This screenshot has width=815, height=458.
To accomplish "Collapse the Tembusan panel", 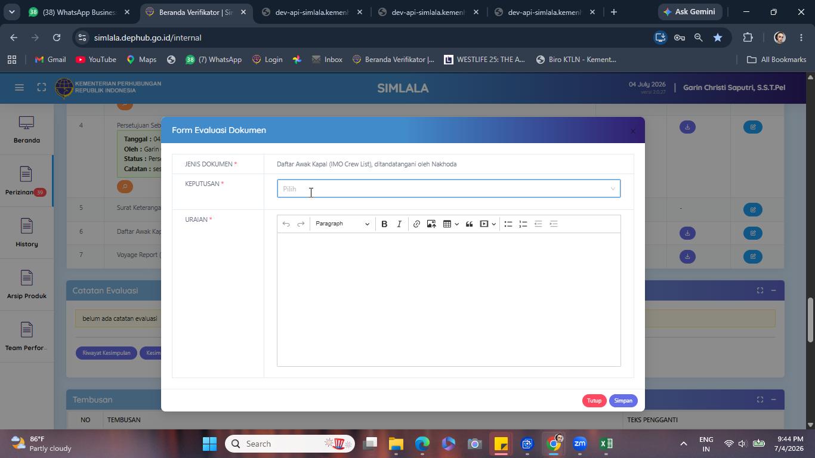I will [773, 400].
